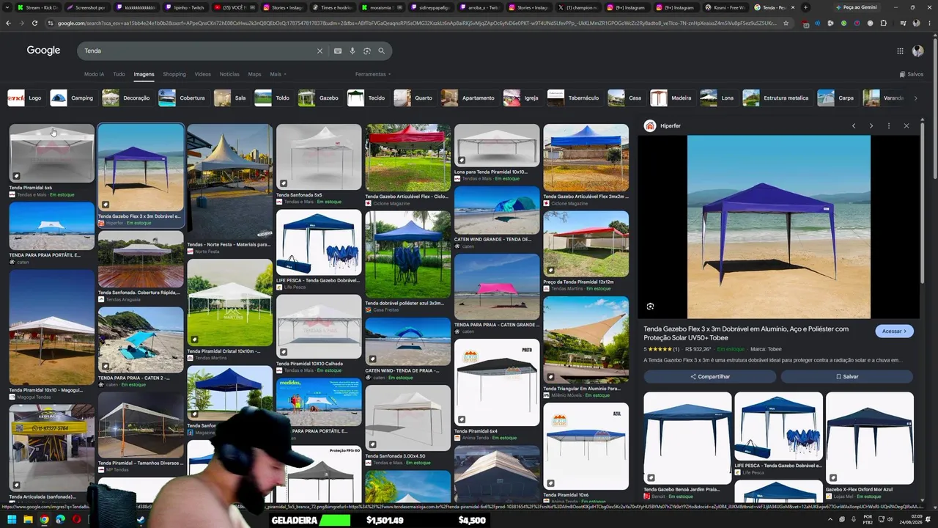
Task: Open the Peça ao Gemini button
Action: 859,7
